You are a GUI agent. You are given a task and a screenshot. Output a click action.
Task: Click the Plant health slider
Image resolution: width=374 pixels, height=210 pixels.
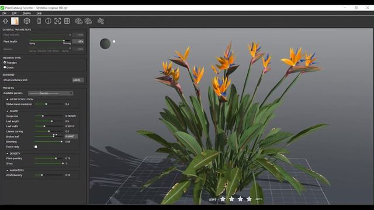click(50, 41)
